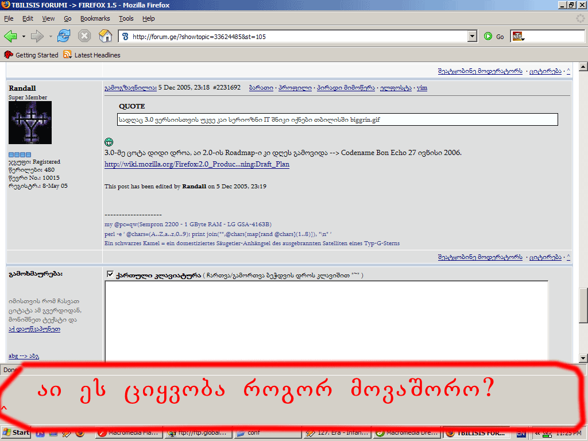Click the QUOTE heading in the post
Viewport: 588px width, 441px height.
(x=131, y=106)
